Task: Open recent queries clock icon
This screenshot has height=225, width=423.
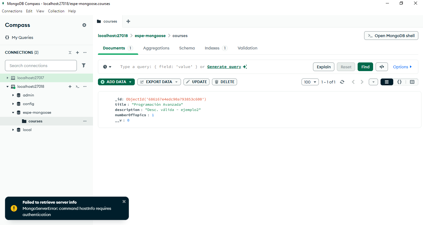Action: tap(107, 67)
